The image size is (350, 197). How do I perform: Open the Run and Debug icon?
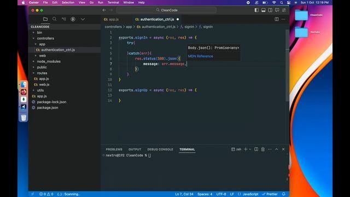tap(73, 19)
